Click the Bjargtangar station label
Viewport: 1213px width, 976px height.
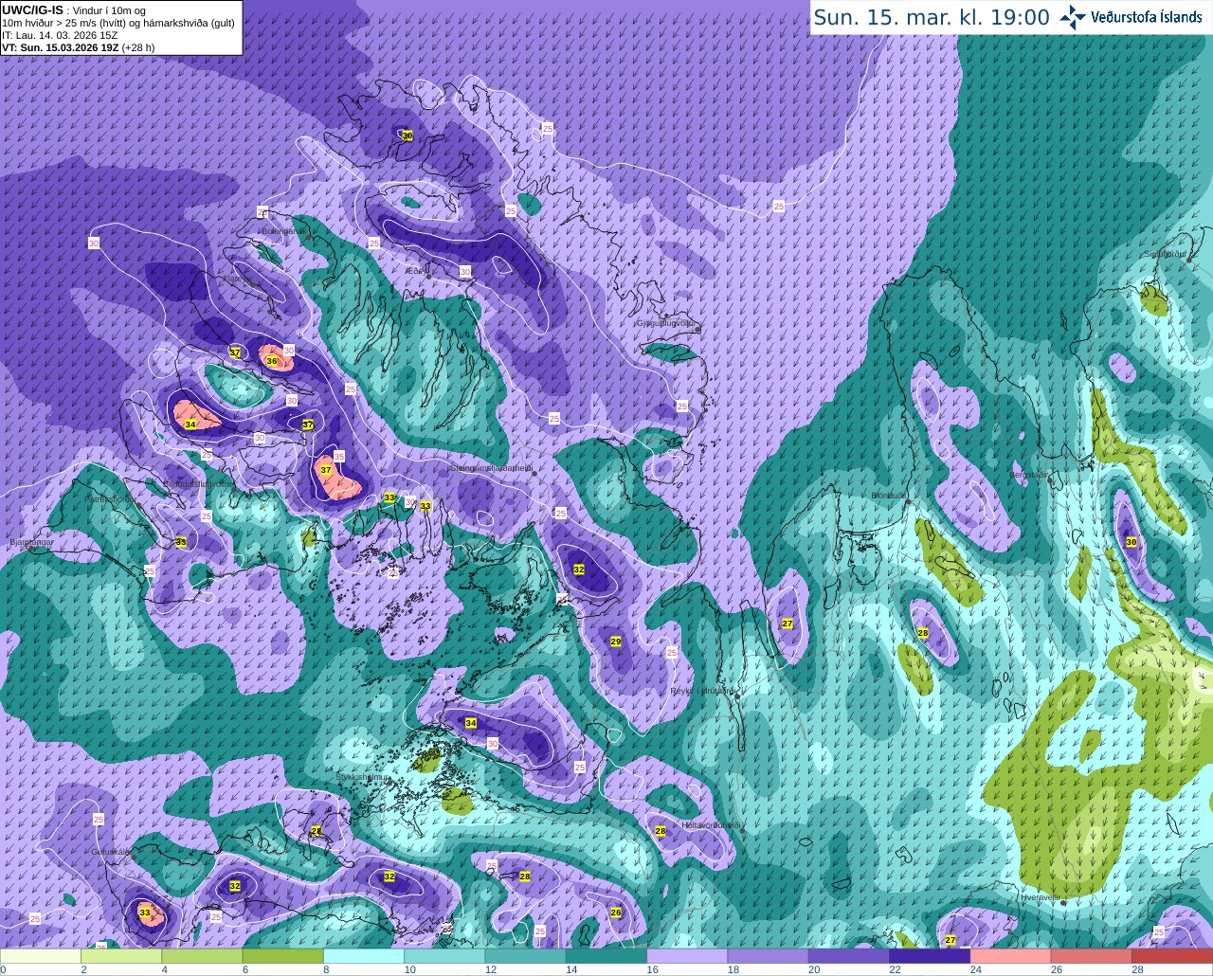click(x=30, y=542)
